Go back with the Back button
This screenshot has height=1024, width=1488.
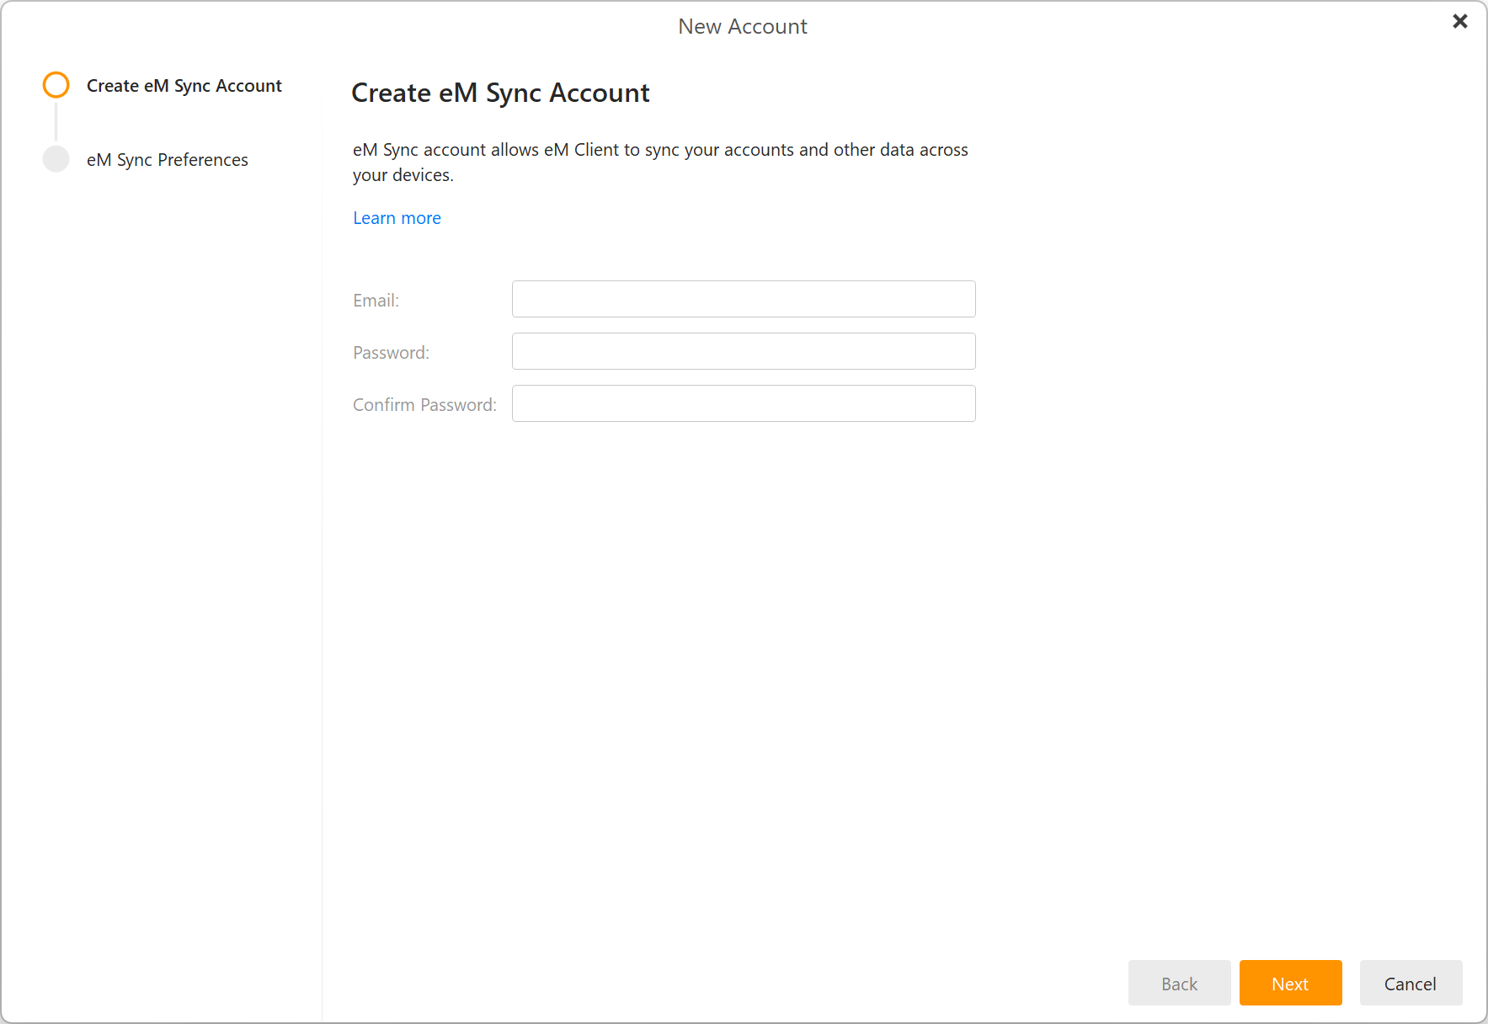(1179, 983)
